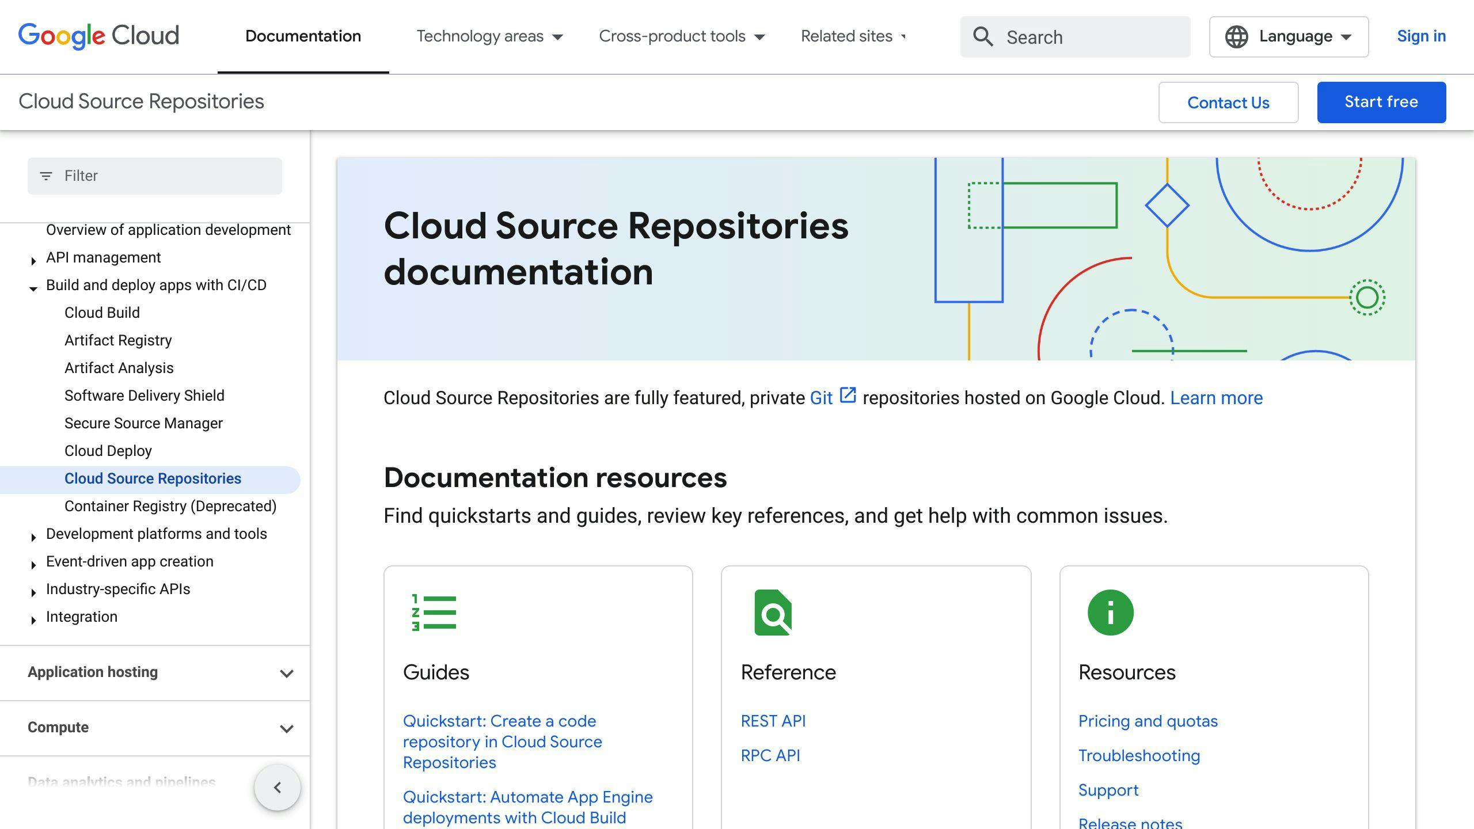
Task: Open Pricing and quotas link
Action: 1148,721
